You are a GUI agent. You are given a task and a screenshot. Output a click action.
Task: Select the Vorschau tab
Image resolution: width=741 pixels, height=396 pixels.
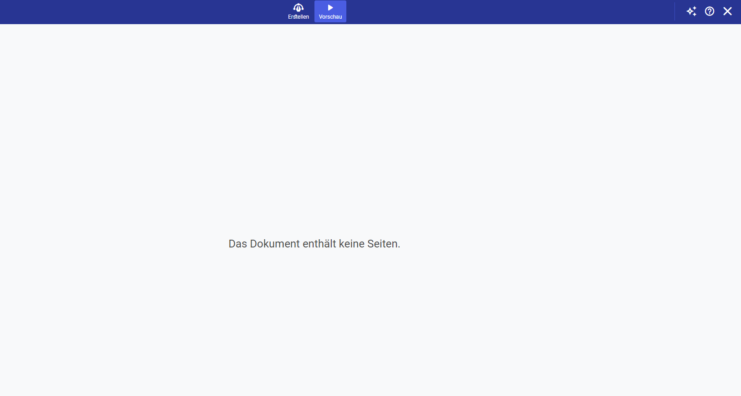[x=330, y=11]
